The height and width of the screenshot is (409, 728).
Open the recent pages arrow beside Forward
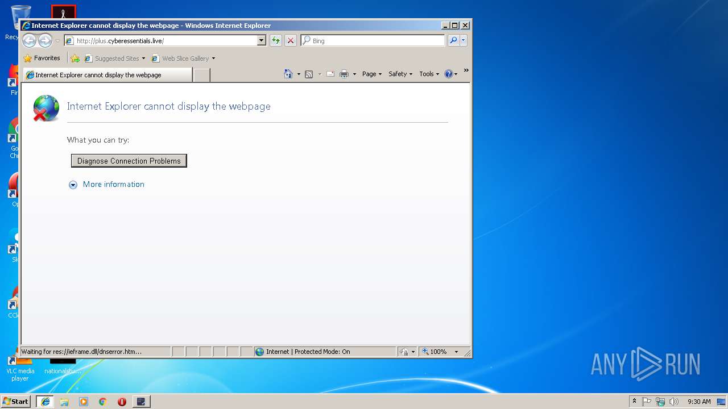pyautogui.click(x=57, y=41)
